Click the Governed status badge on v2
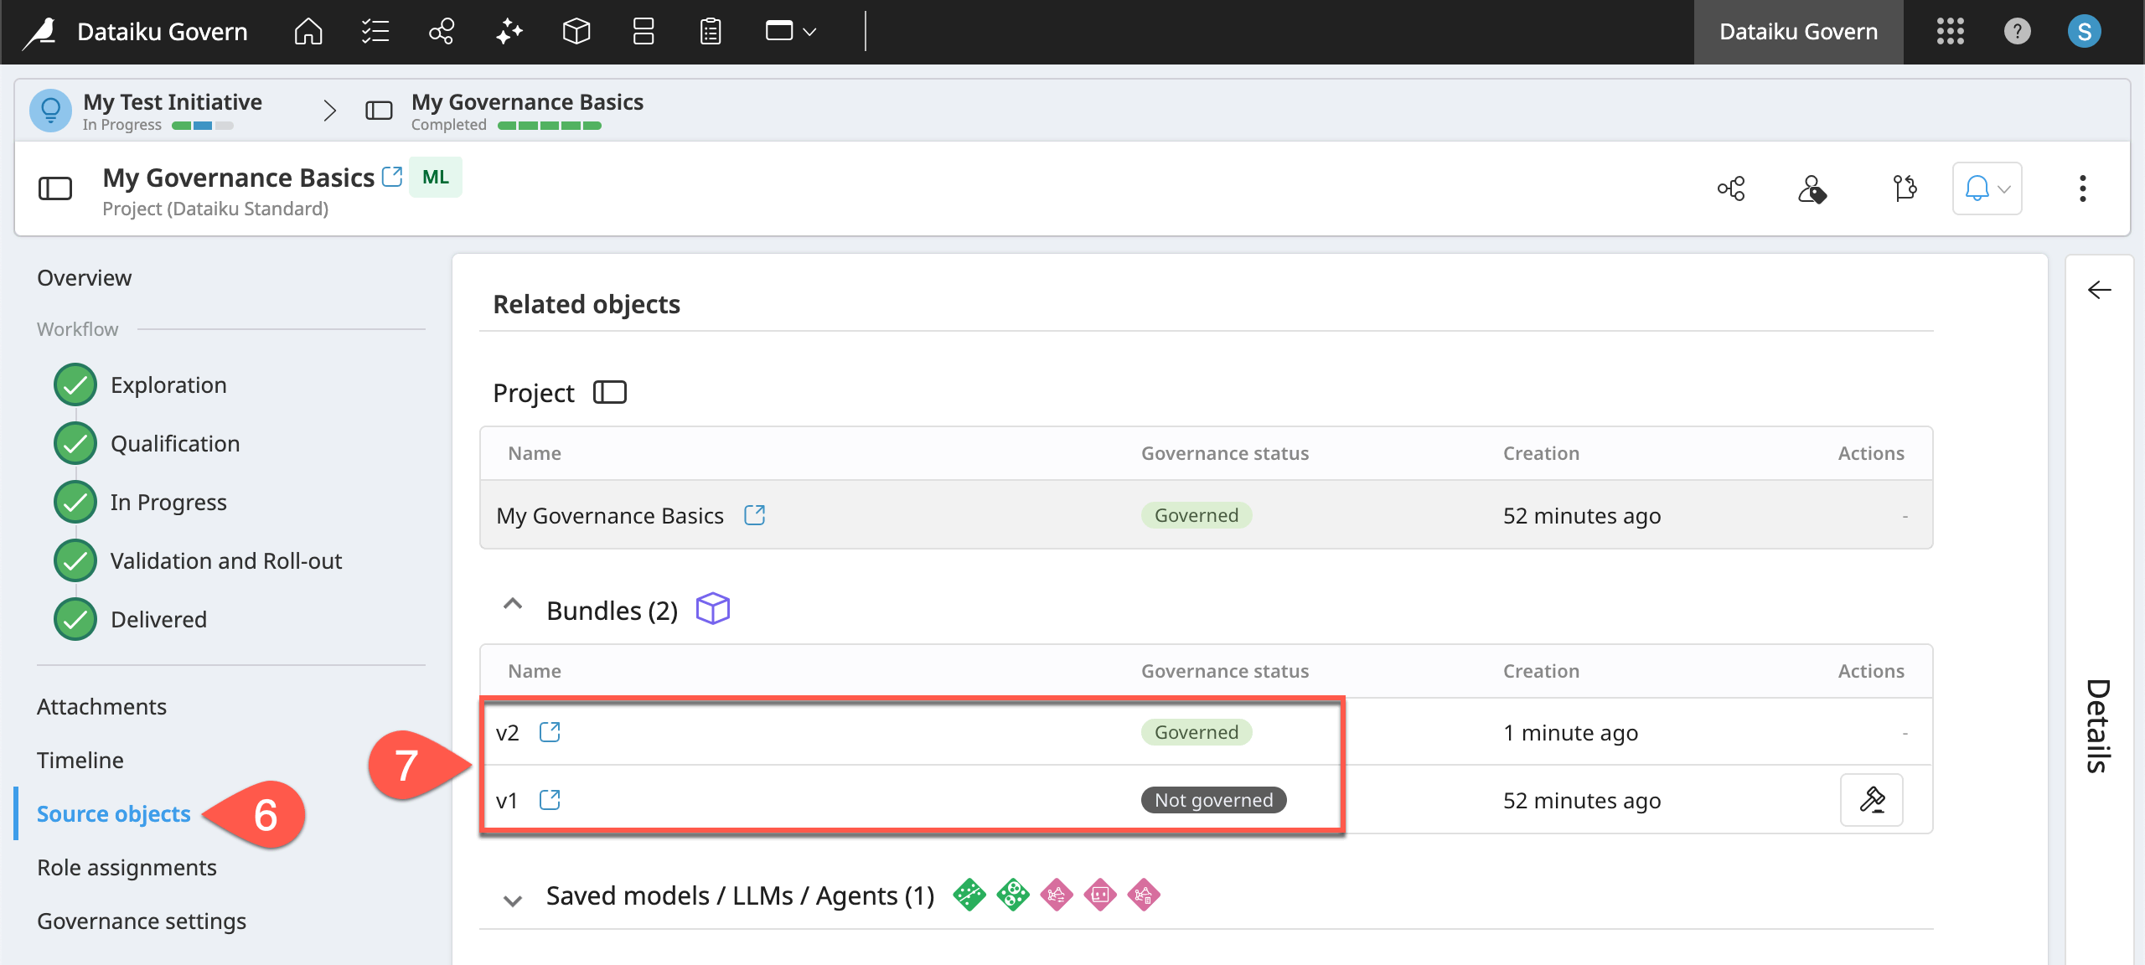This screenshot has width=2145, height=965. pos(1196,732)
